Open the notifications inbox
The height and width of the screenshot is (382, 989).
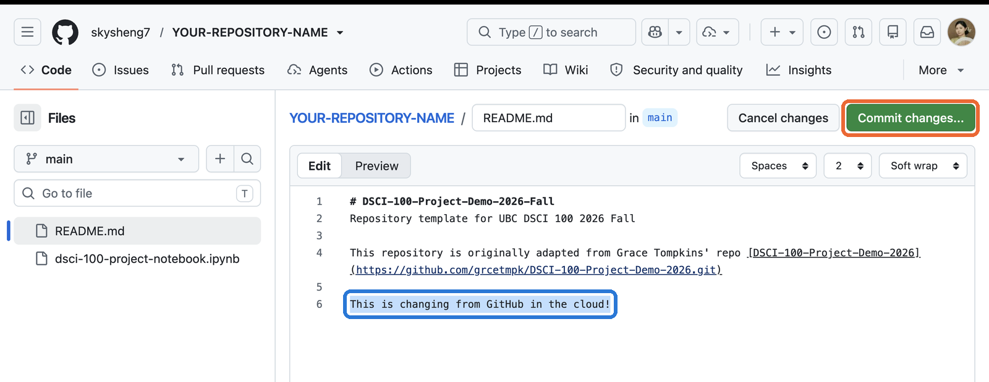[x=927, y=32]
